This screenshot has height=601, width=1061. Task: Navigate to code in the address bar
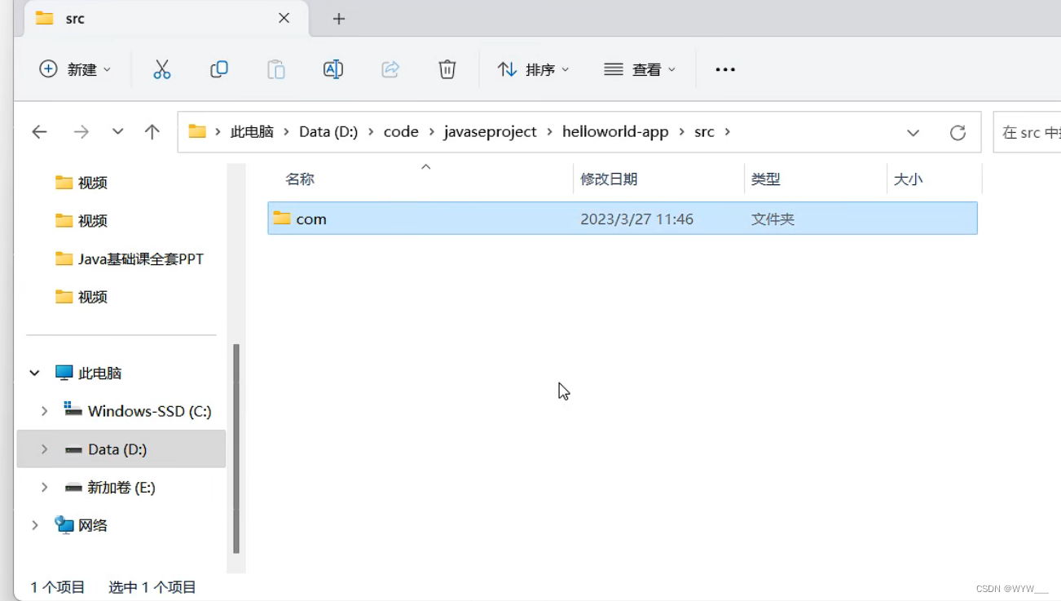(401, 131)
